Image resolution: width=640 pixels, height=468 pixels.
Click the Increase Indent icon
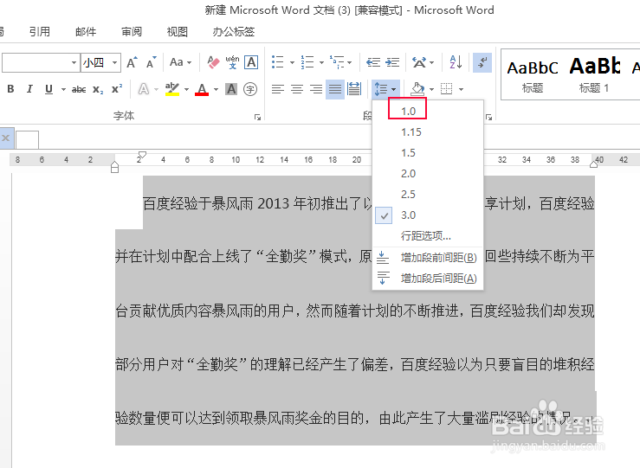pos(392,62)
